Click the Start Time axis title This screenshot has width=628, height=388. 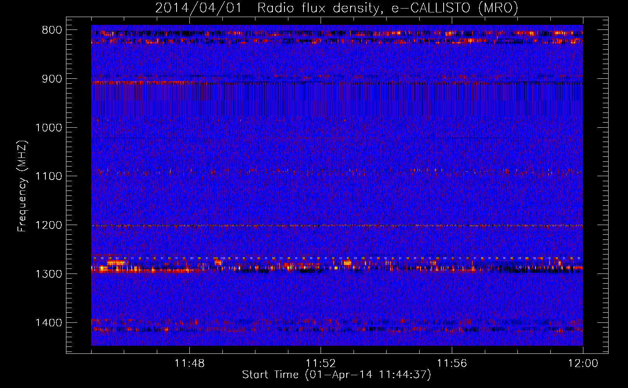[337, 375]
